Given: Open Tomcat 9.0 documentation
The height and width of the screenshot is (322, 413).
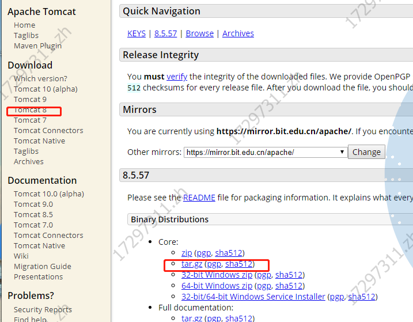Looking at the screenshot, I should 33,204.
